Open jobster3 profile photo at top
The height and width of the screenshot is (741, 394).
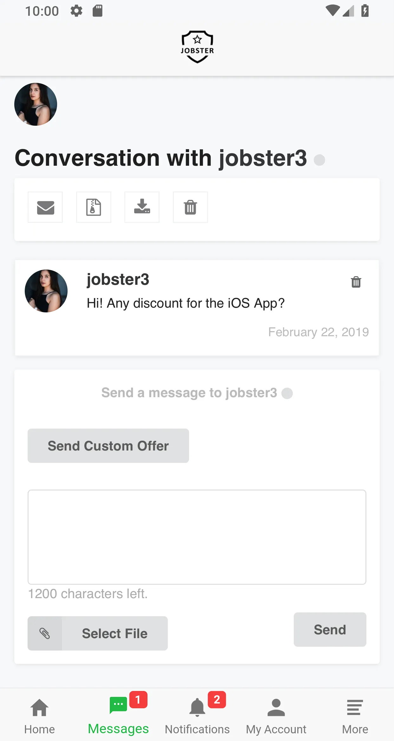(x=36, y=104)
